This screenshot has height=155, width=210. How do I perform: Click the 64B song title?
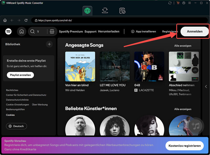(137, 85)
